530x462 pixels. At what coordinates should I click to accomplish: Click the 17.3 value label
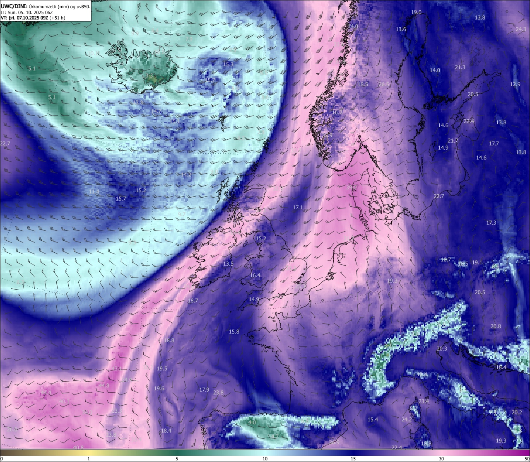tap(491, 223)
